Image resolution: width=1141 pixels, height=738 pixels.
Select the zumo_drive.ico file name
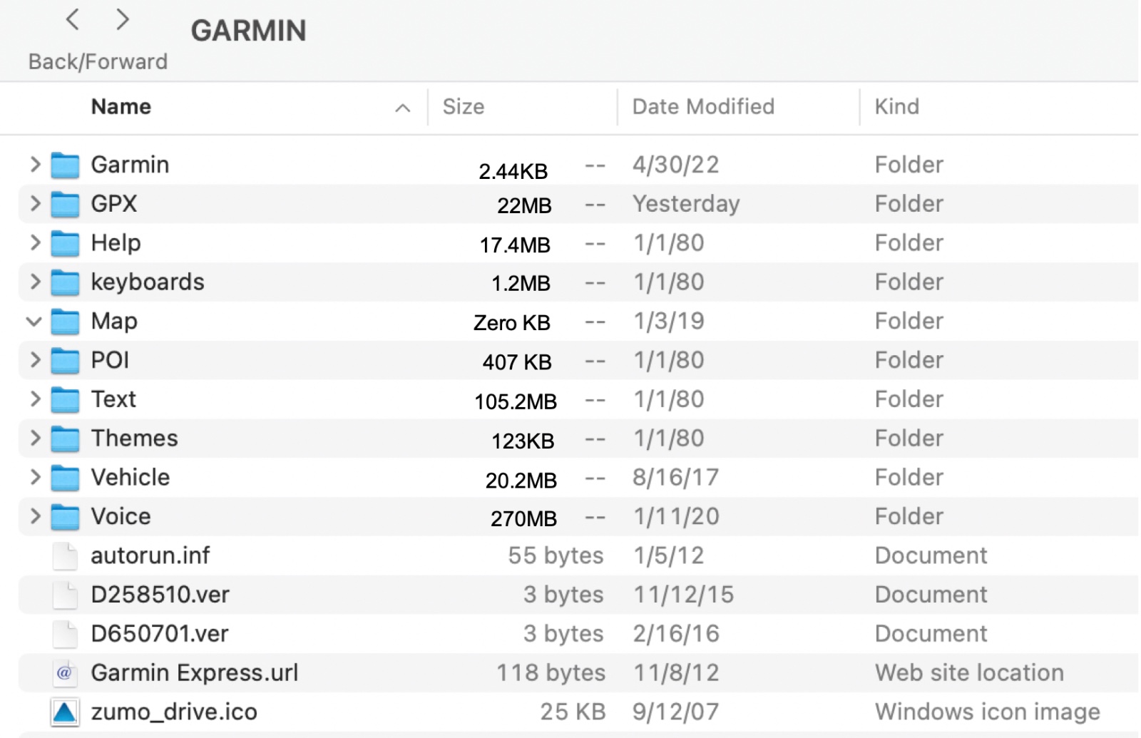click(x=174, y=712)
